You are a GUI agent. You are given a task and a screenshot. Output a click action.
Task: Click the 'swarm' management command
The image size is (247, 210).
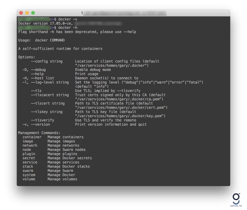point(28,171)
